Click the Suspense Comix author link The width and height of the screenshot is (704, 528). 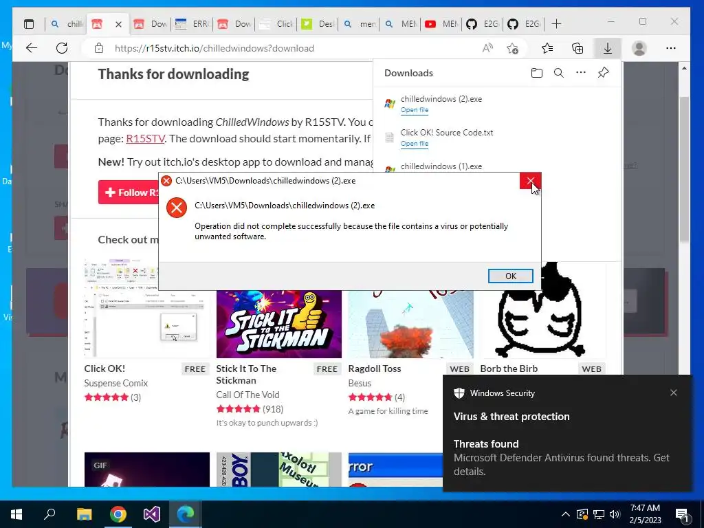coord(115,383)
